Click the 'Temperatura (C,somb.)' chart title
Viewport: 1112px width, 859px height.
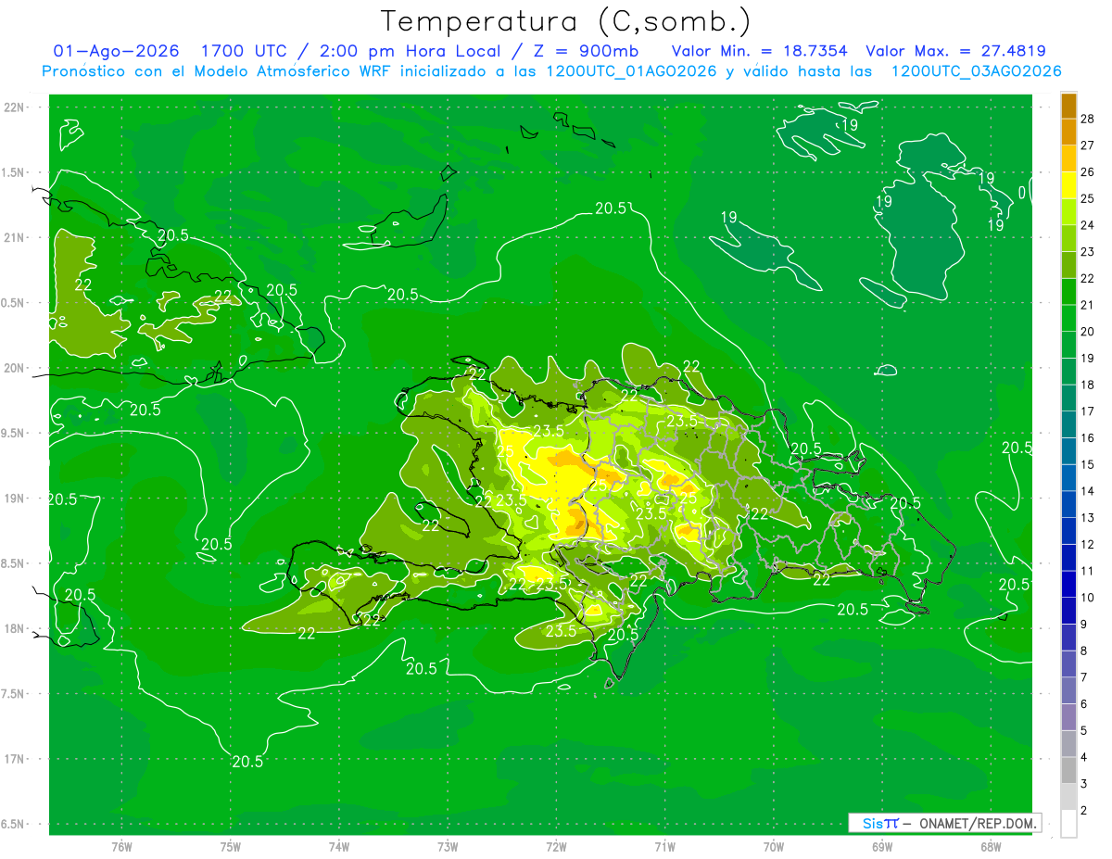click(x=566, y=22)
